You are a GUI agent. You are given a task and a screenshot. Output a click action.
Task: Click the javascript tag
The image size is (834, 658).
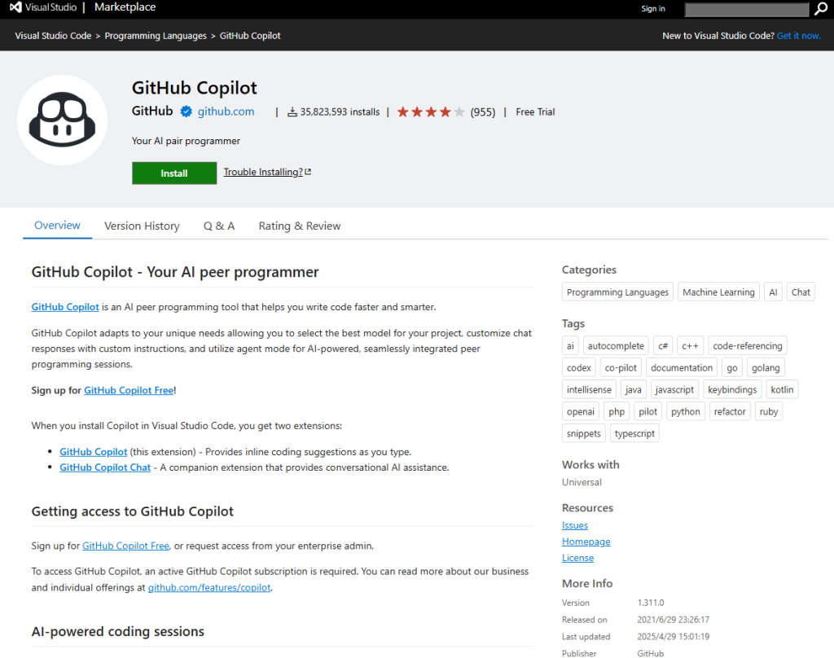click(x=674, y=389)
